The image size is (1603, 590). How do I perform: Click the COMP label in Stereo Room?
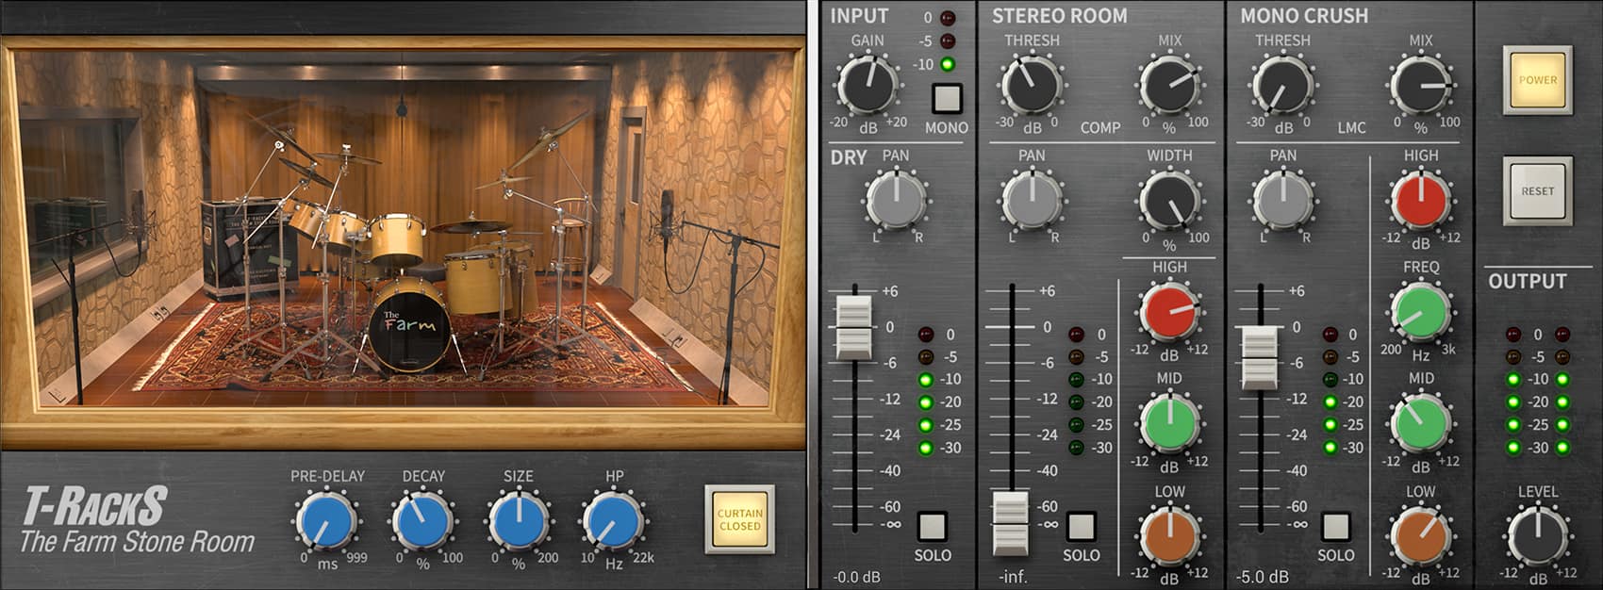pos(1100,127)
